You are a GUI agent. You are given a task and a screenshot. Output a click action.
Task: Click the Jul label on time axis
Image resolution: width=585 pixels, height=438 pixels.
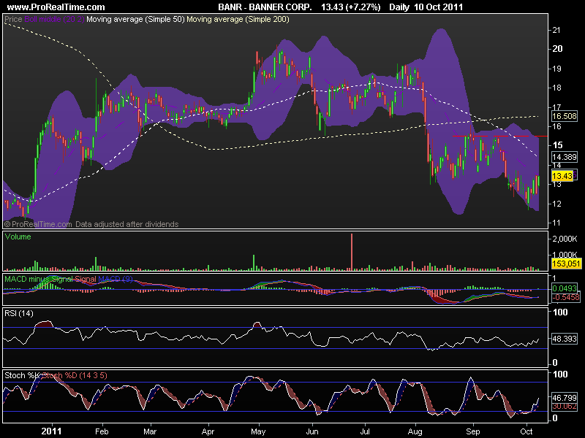(x=365, y=431)
